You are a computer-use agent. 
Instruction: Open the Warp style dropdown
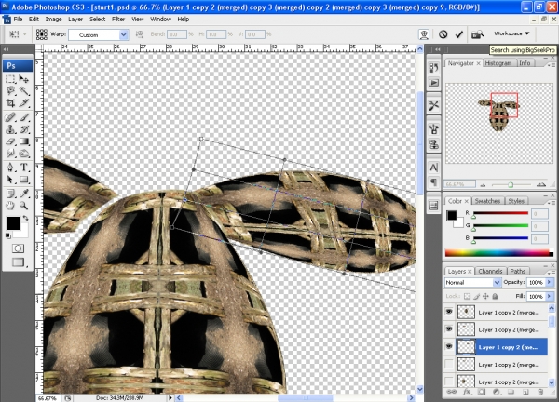tap(123, 34)
